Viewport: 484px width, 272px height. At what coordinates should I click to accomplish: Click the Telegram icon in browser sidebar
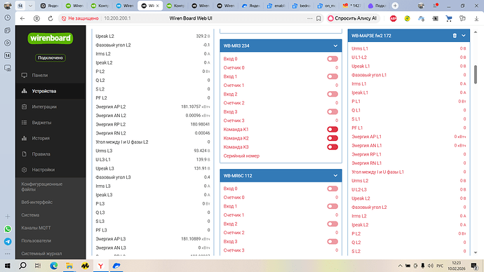tap(8, 241)
